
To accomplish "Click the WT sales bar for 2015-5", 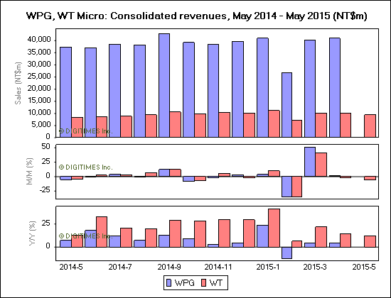I will tap(370, 126).
